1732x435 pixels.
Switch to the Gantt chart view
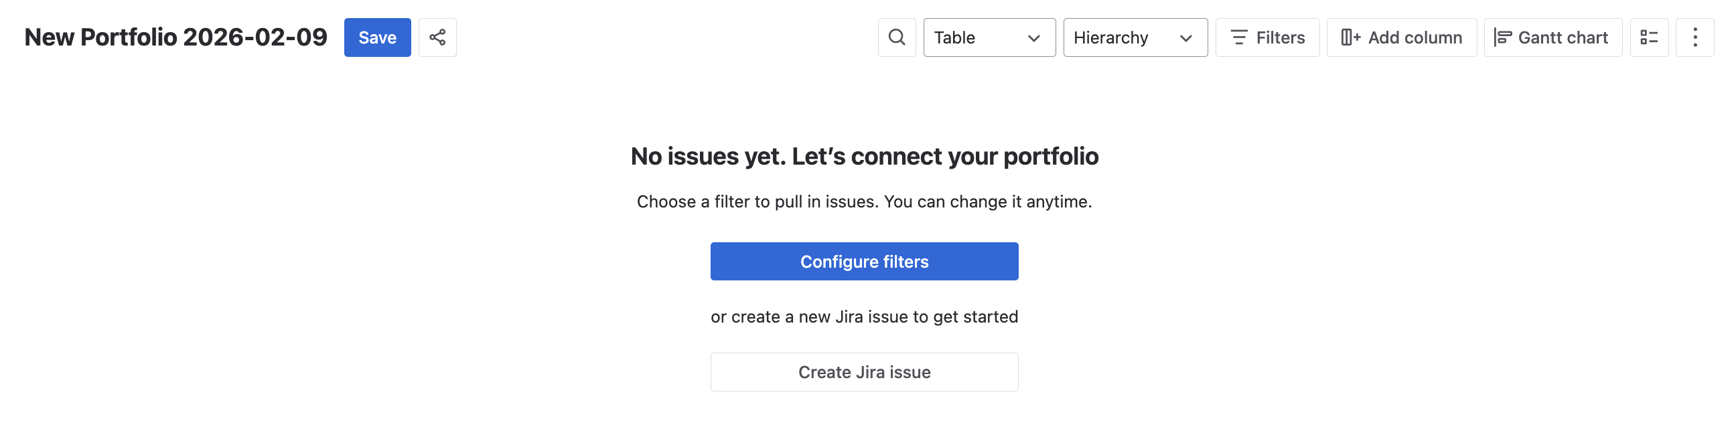tap(1553, 37)
